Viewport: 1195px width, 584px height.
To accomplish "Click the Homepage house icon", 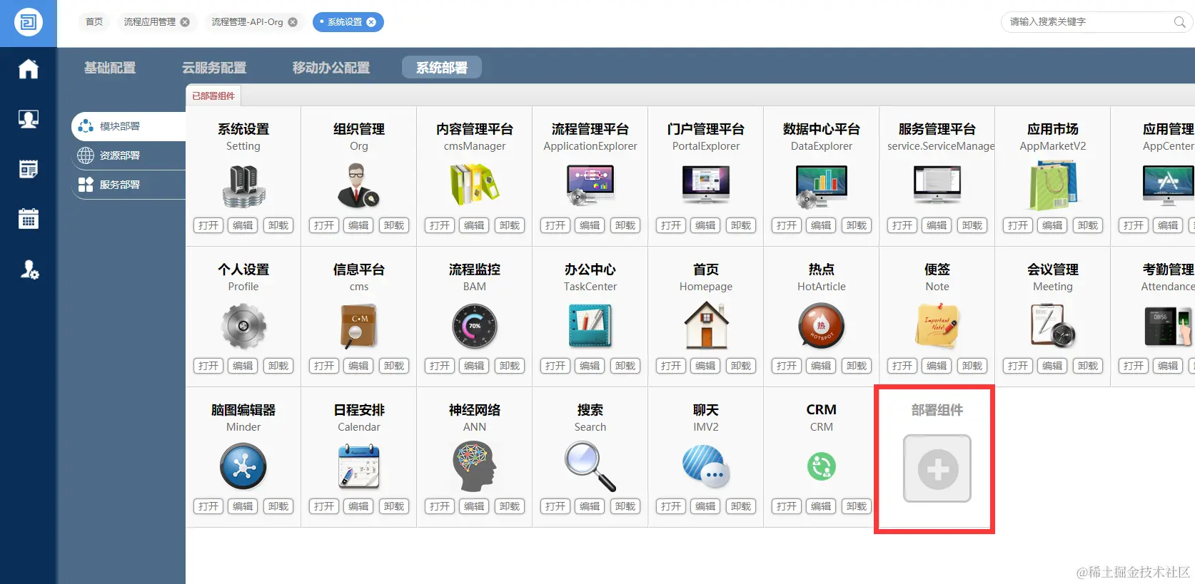I will pyautogui.click(x=706, y=325).
